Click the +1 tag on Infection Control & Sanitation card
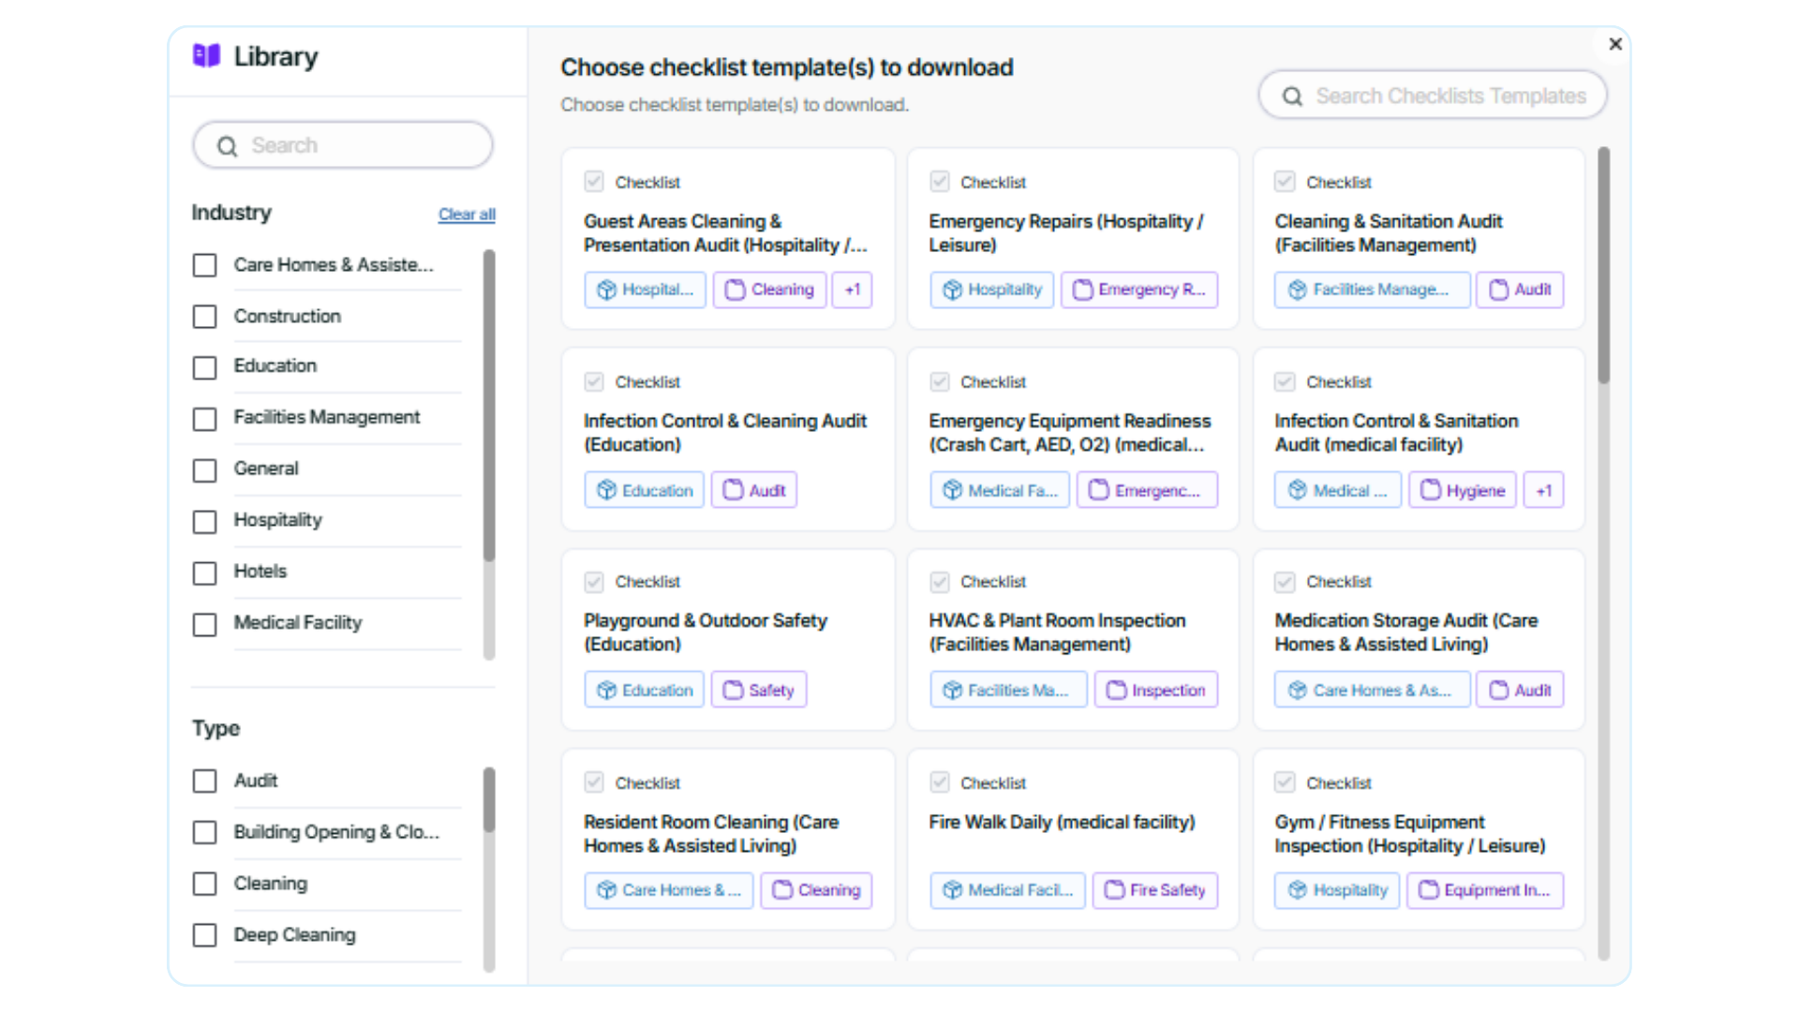 click(1544, 490)
